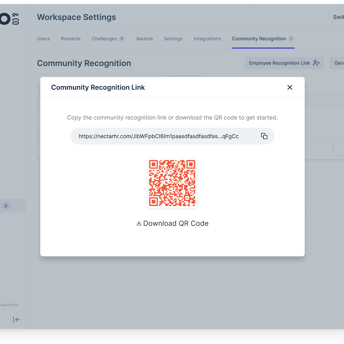Open the Users tab
This screenshot has height=344, width=344.
point(43,39)
